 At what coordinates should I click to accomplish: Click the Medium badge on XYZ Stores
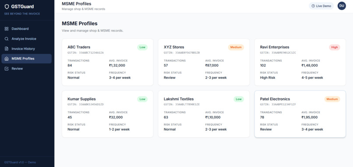click(236, 47)
